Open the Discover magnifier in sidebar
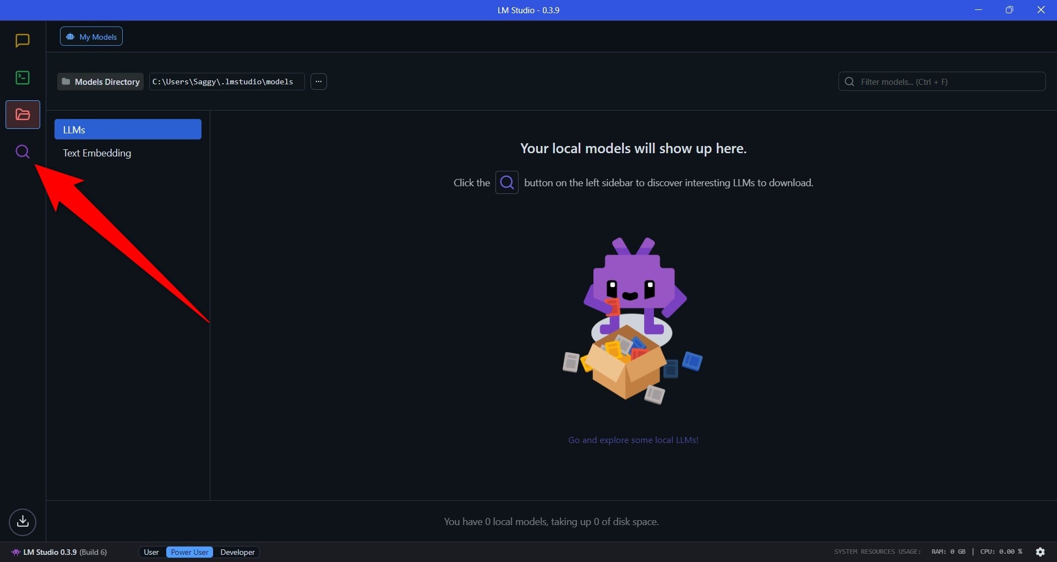This screenshot has height=562, width=1057. [23, 152]
